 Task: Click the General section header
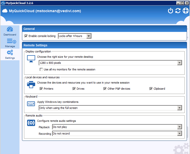click(104, 29)
